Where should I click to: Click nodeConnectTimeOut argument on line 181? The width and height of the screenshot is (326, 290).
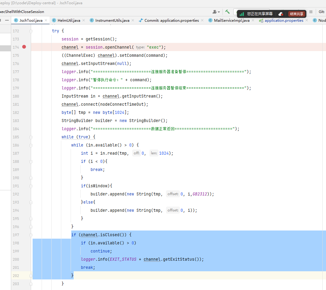pyautogui.click(x=122, y=104)
